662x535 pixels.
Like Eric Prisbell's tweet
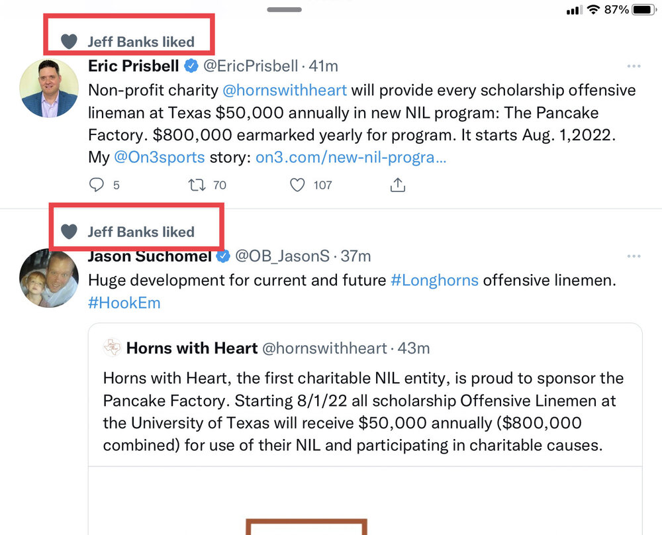click(299, 185)
